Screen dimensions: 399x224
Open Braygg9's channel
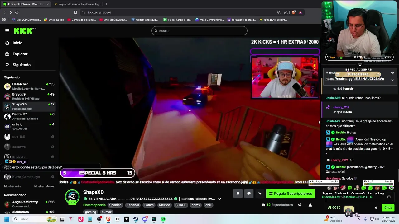(29, 96)
